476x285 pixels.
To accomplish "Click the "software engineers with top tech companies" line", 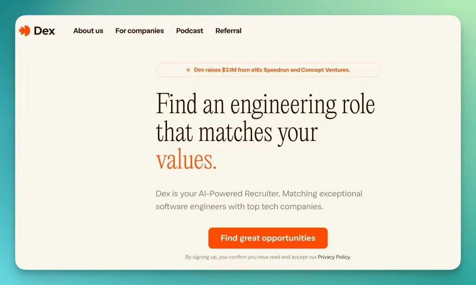I will pos(239,207).
